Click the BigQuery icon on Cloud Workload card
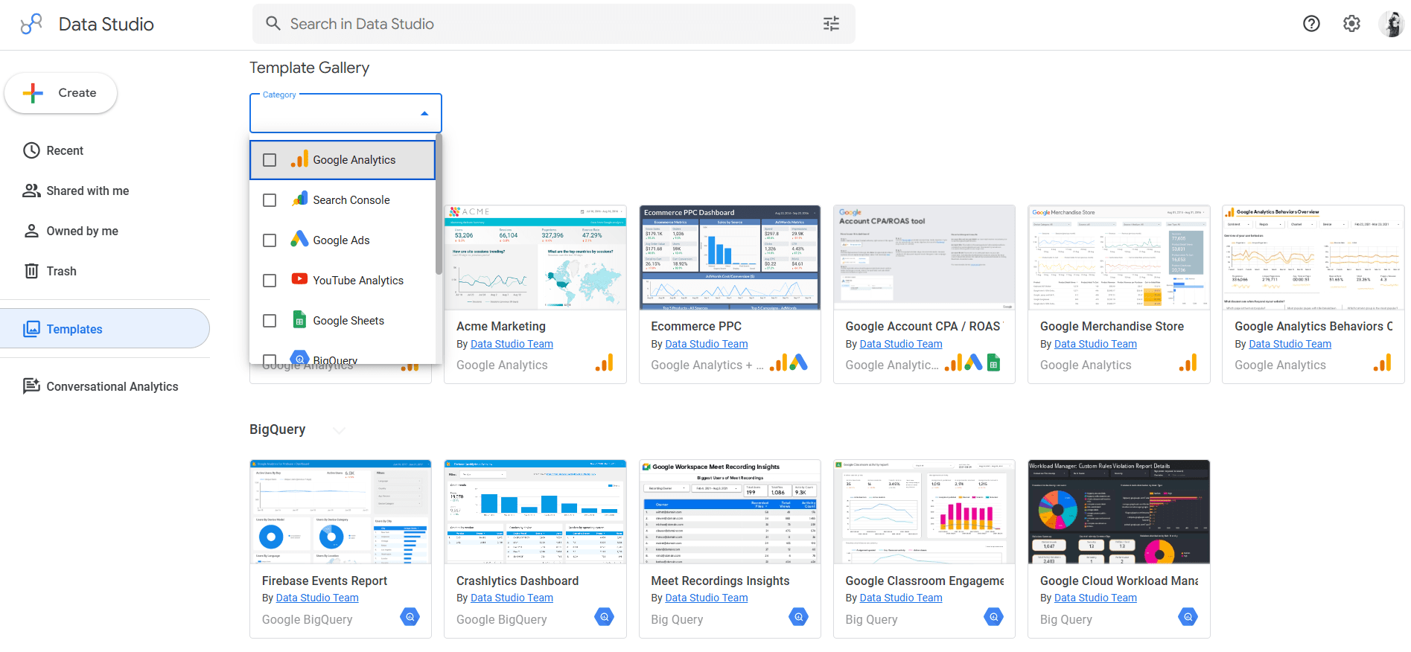 tap(1188, 617)
